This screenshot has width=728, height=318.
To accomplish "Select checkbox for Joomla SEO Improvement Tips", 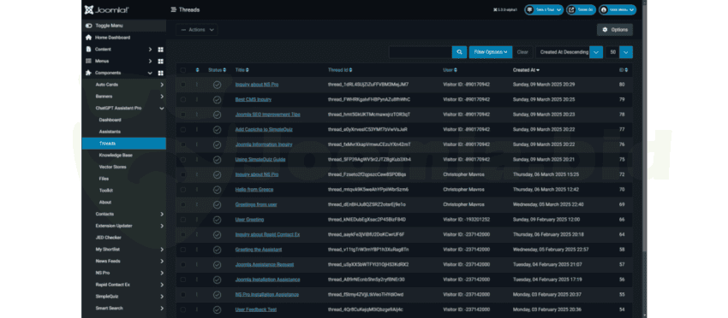I will point(183,115).
